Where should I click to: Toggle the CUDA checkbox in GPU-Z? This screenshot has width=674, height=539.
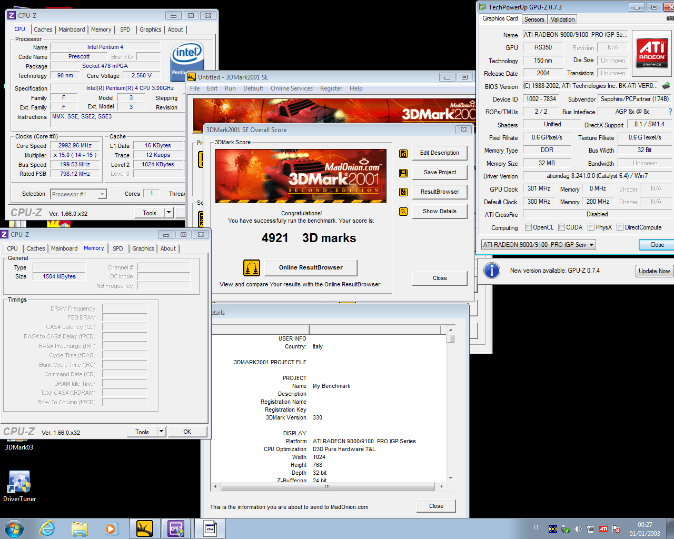[x=561, y=227]
